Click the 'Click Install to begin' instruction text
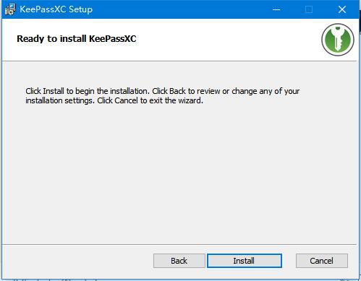 (x=162, y=96)
